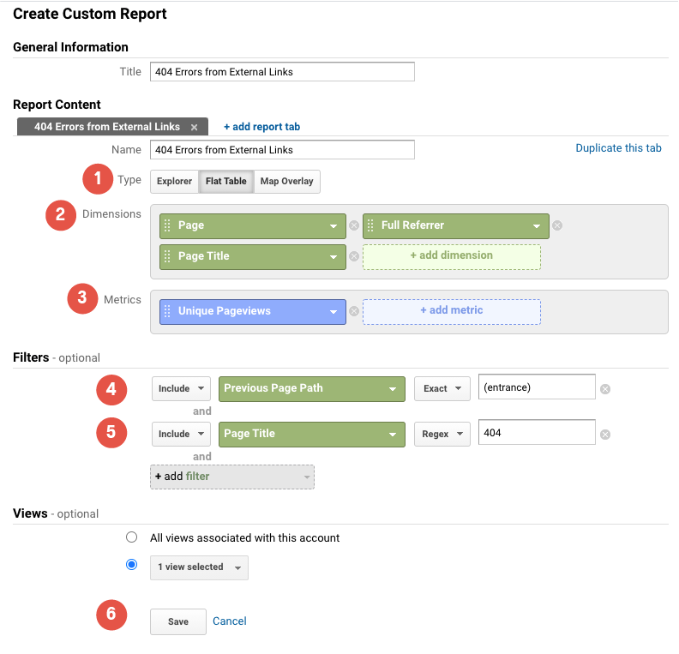Remove the Unique Pageviews metric X icon

click(353, 311)
